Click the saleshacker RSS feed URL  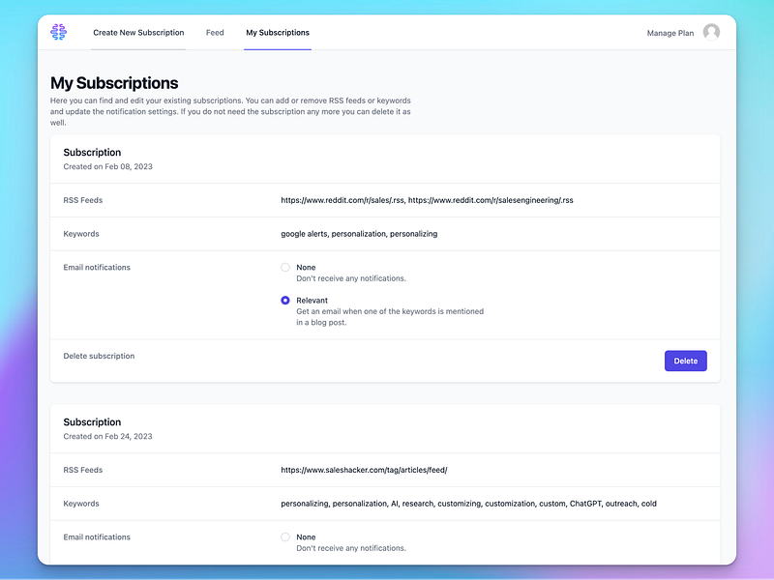[364, 470]
